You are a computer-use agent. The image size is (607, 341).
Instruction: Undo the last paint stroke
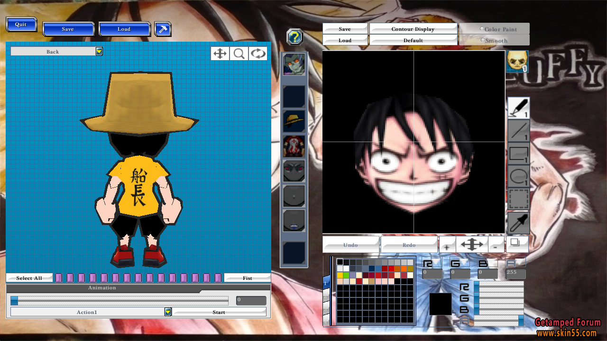[351, 245]
